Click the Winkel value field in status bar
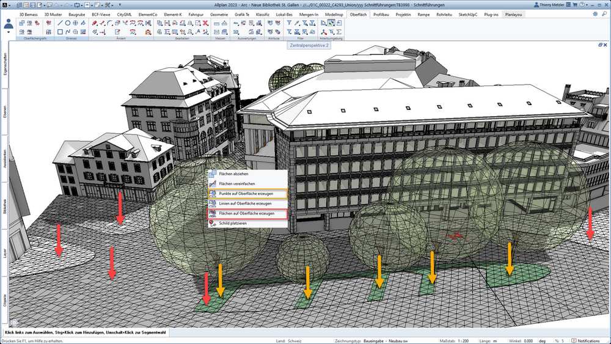611x344 pixels. (x=529, y=341)
